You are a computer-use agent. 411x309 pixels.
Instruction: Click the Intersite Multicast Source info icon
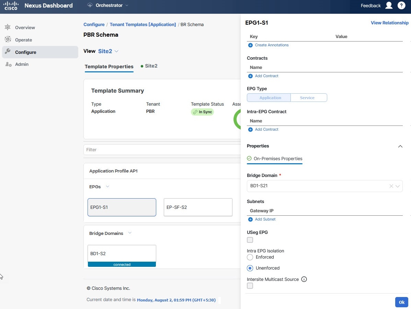[304, 280]
